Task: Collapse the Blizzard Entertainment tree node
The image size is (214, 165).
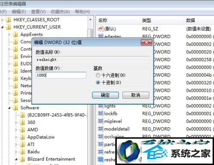Action: click(16, 159)
